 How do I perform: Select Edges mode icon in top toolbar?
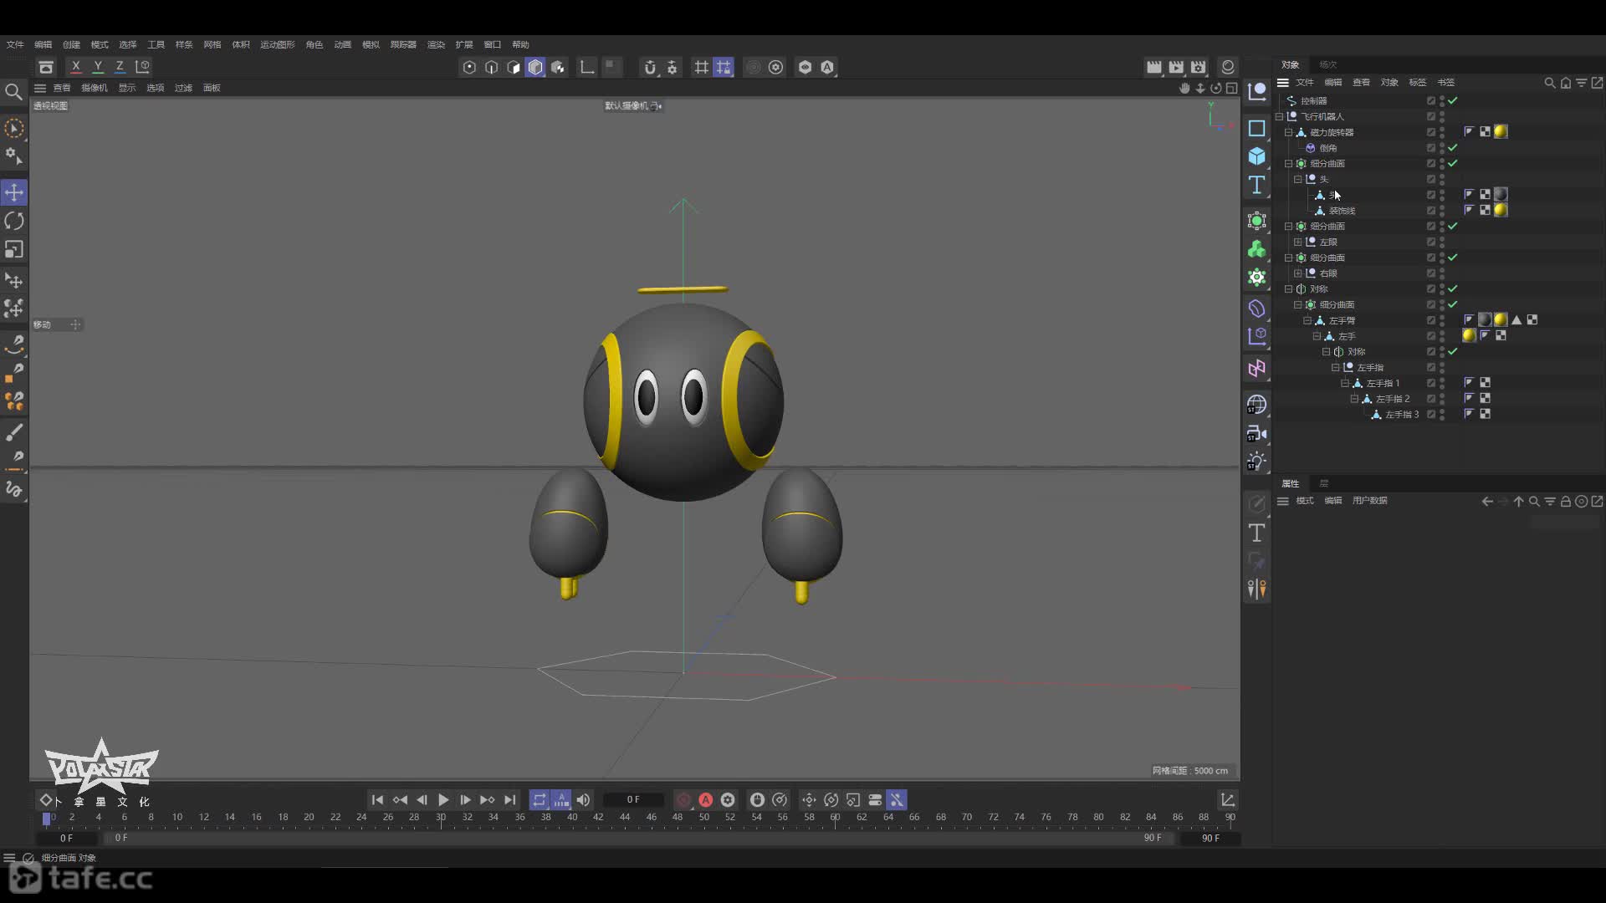coord(491,67)
